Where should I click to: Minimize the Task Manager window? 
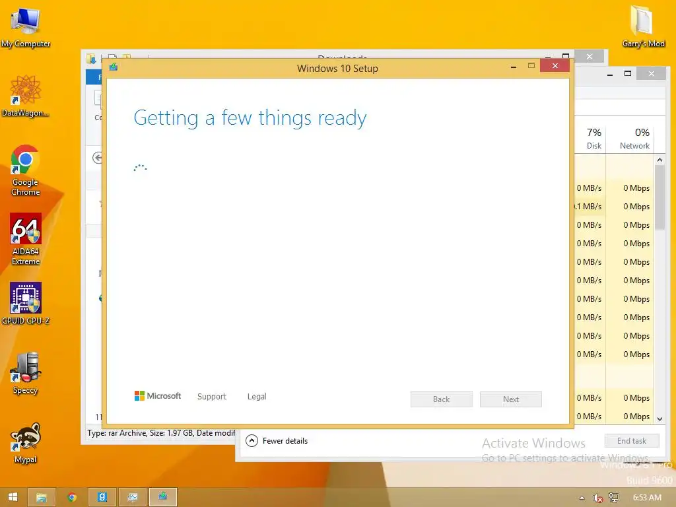(x=609, y=75)
